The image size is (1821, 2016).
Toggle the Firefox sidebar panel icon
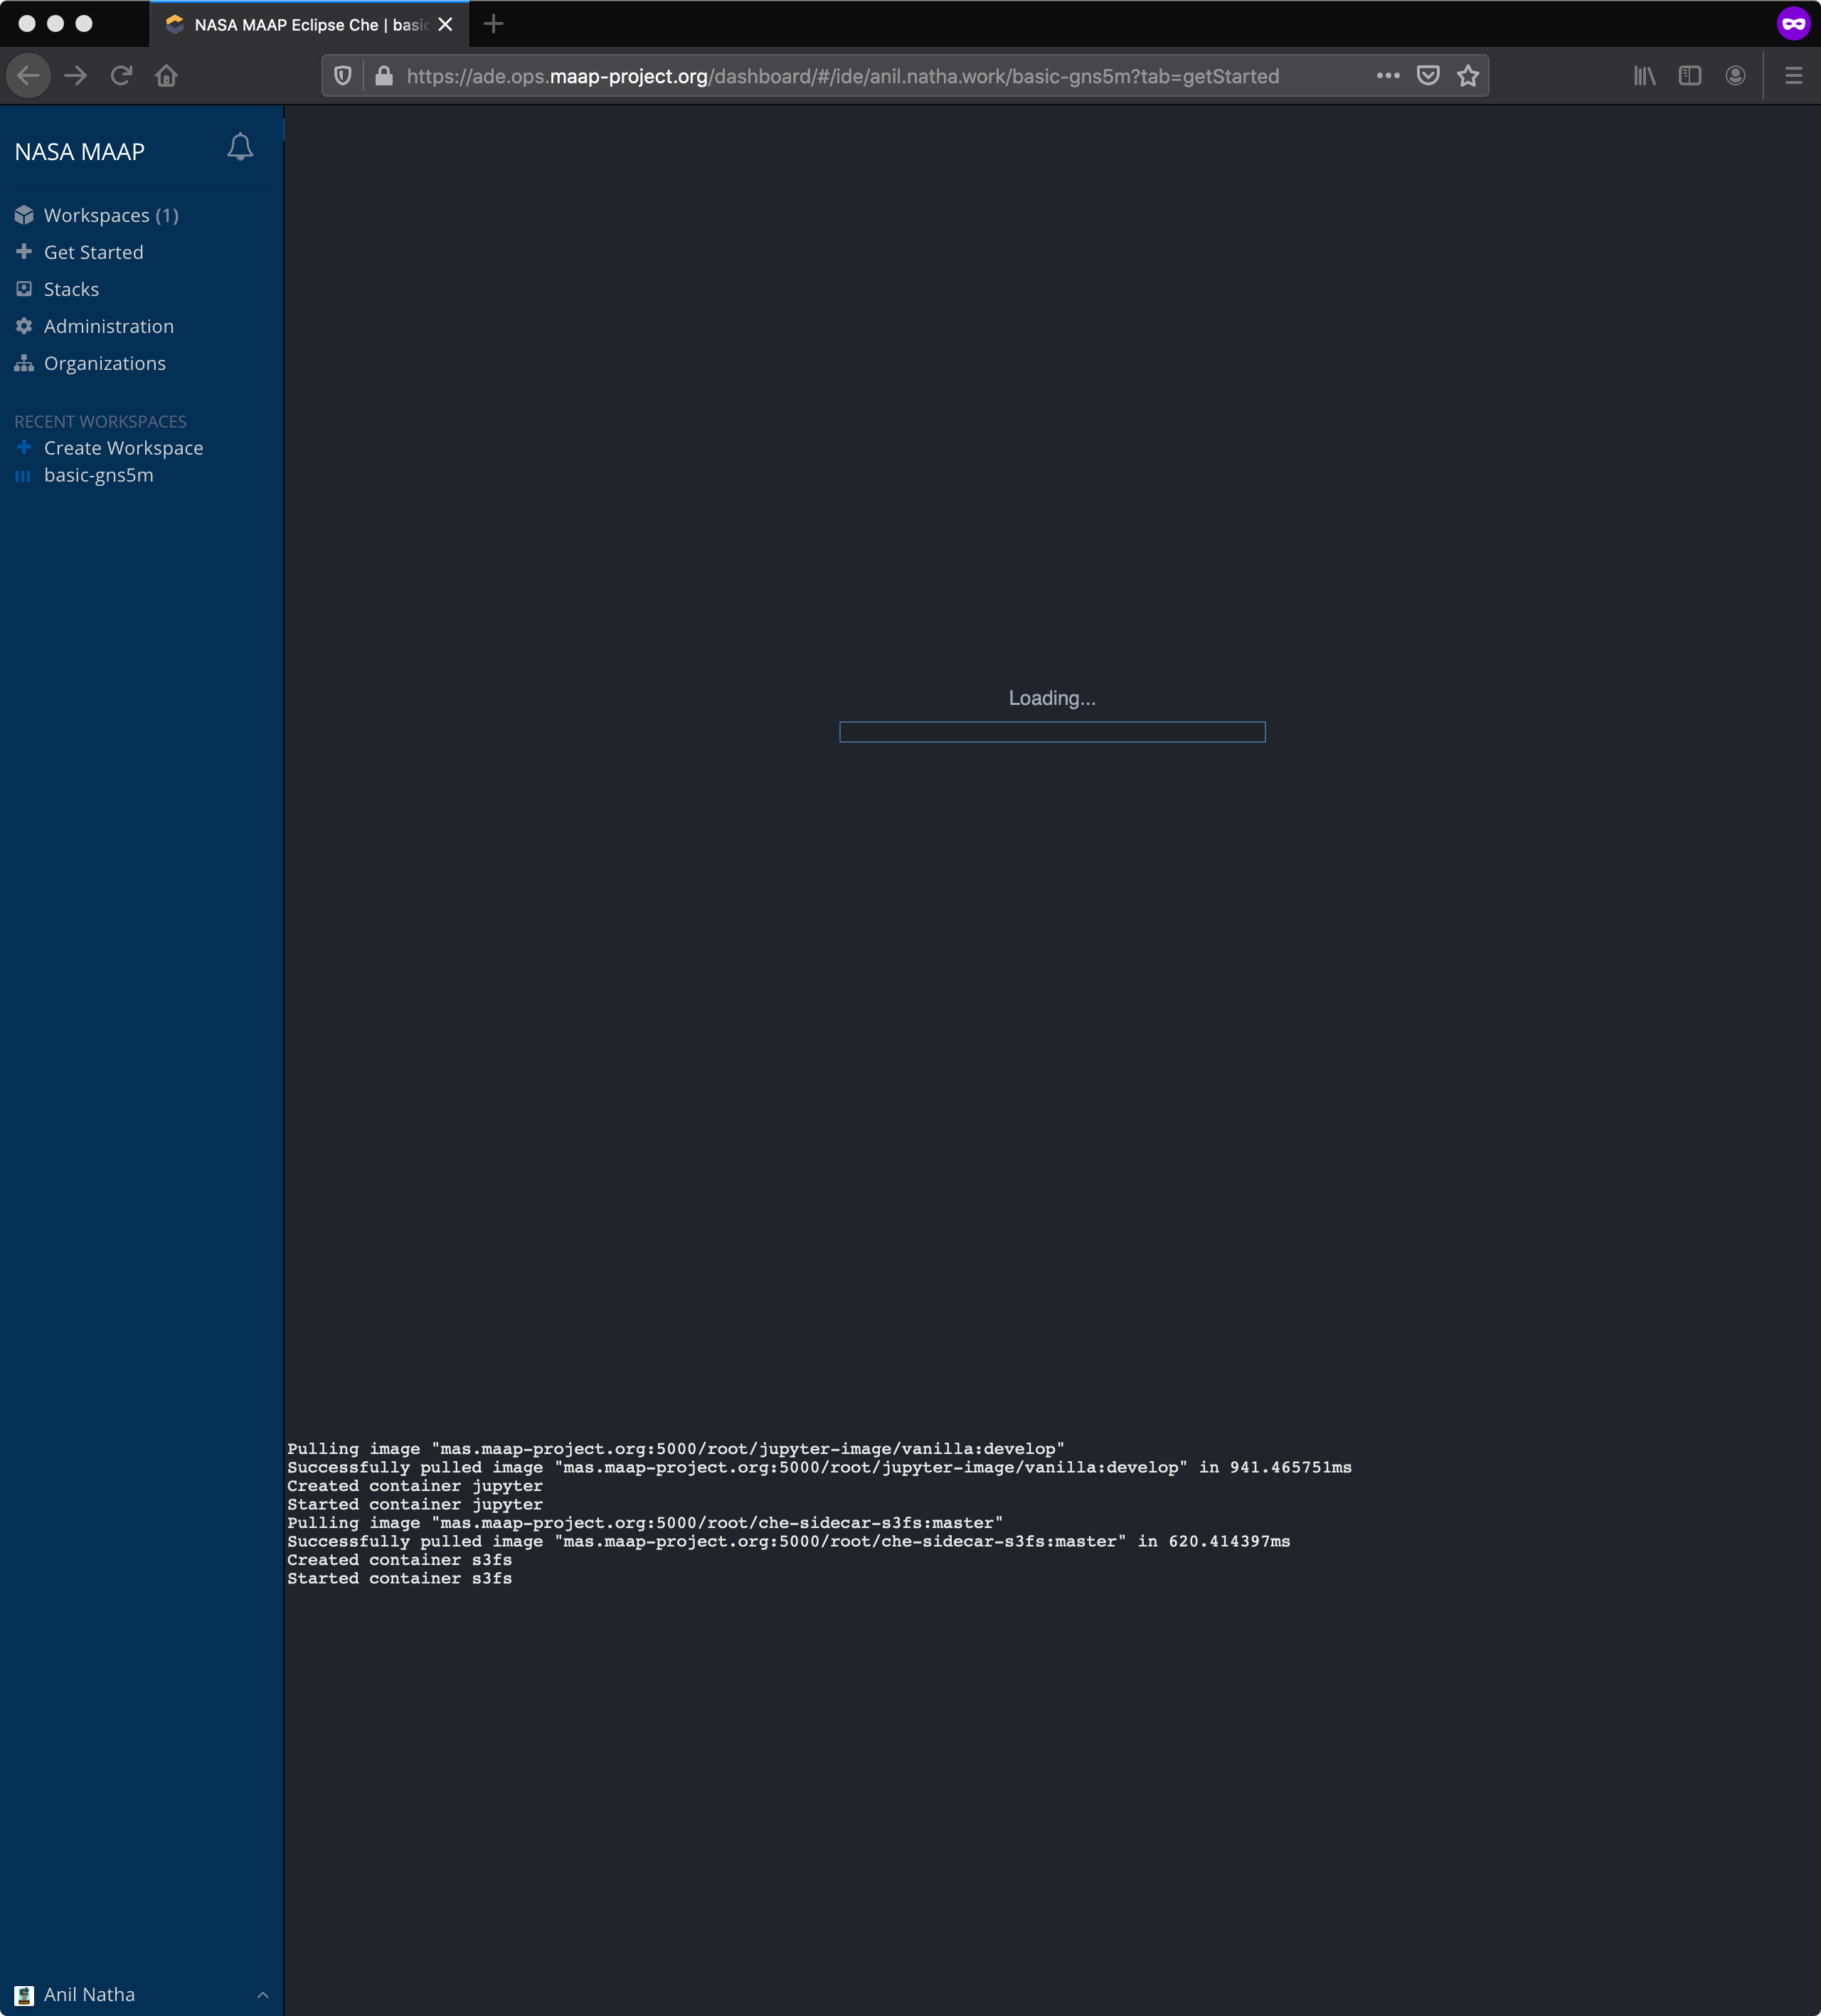(x=1689, y=75)
